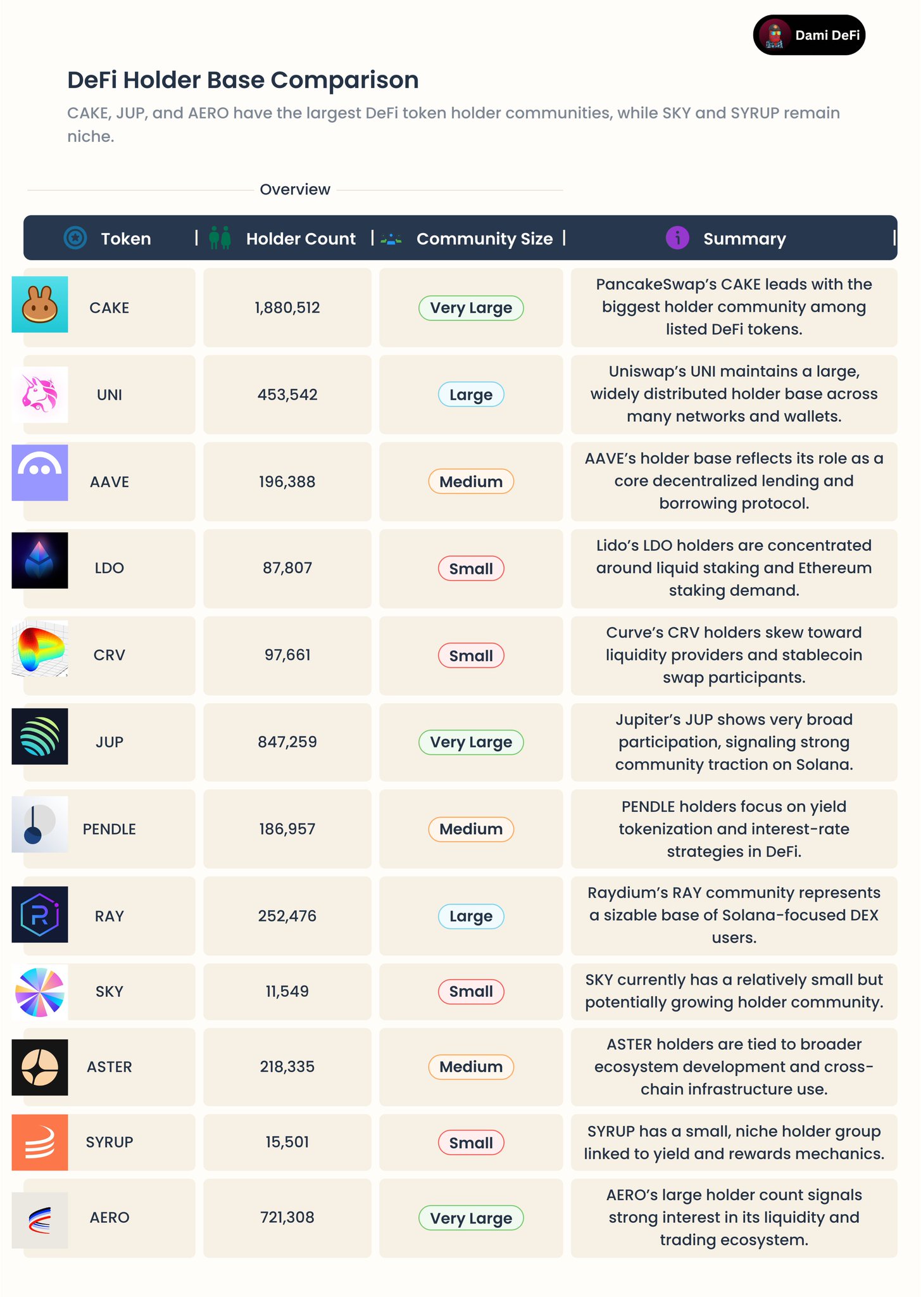Image resolution: width=921 pixels, height=1297 pixels.
Task: Click the Dami DeFi profile badge
Action: [809, 35]
